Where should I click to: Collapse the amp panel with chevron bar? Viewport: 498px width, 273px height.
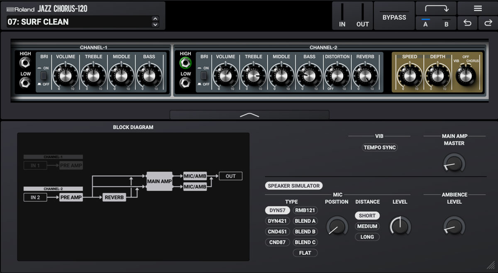249,115
